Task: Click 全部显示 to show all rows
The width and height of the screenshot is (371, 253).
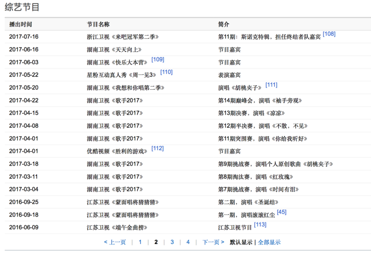Action: [x=269, y=242]
